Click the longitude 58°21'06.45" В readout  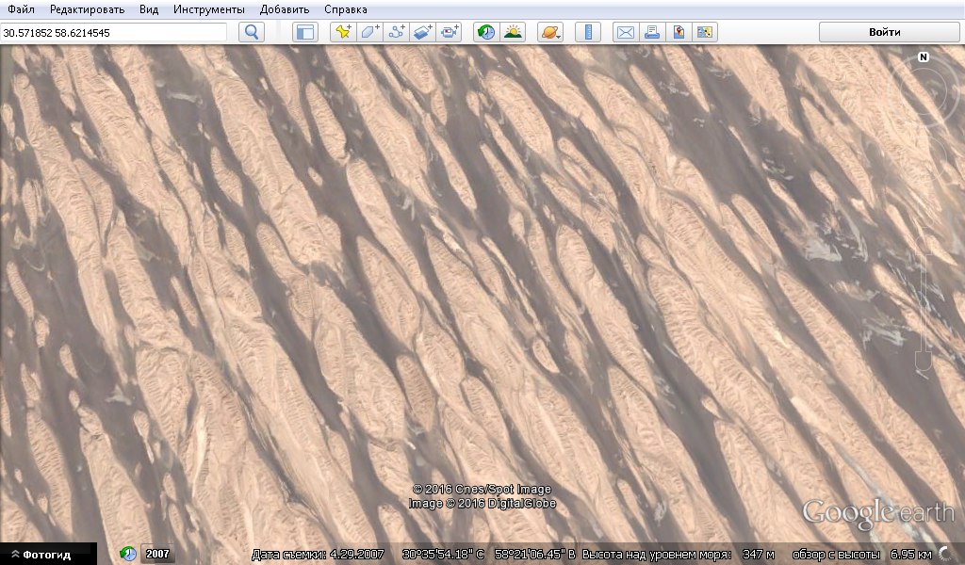click(535, 554)
